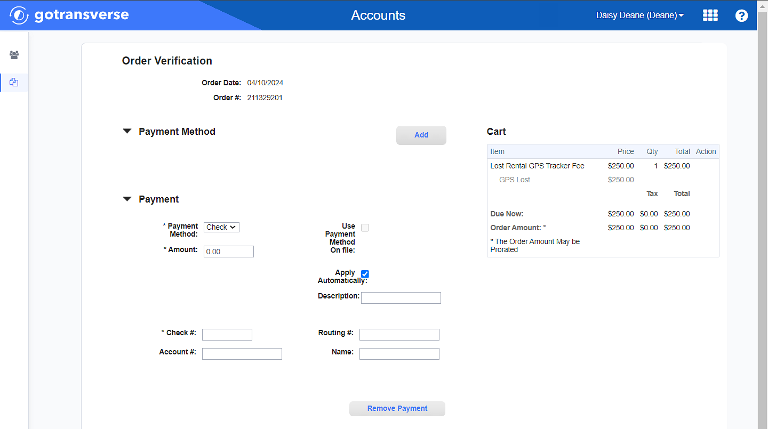The image size is (768, 429).
Task: Click the order number 211329201
Action: (265, 98)
